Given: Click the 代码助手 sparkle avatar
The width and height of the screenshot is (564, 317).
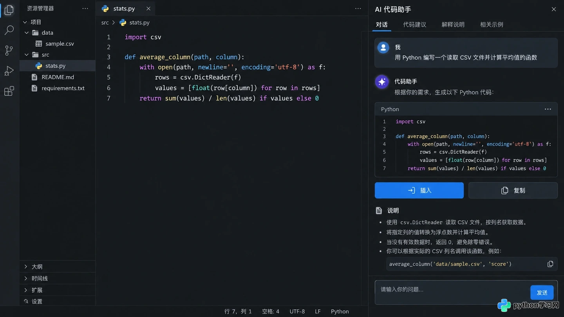Looking at the screenshot, I should pos(382,82).
